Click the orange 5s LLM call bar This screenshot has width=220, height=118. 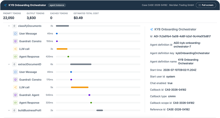(80, 87)
